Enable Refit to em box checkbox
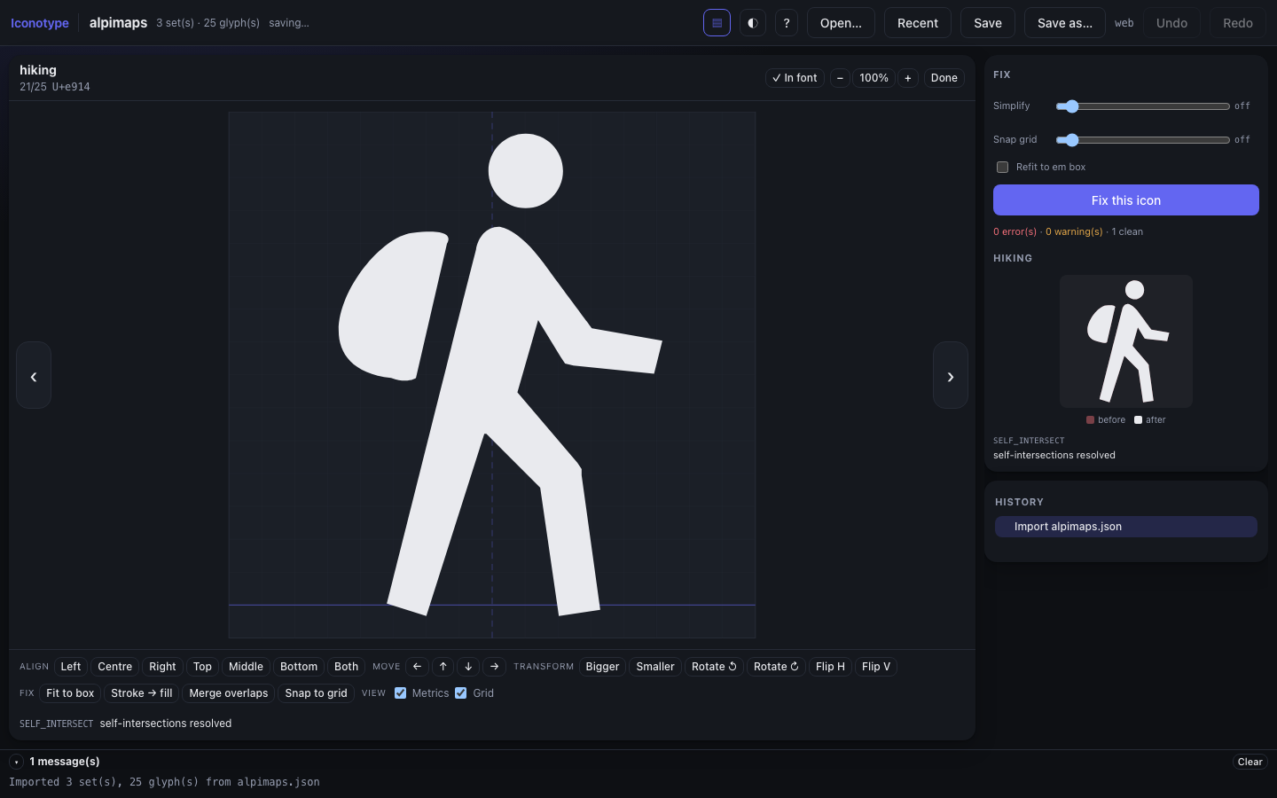The height and width of the screenshot is (798, 1277). click(1003, 167)
